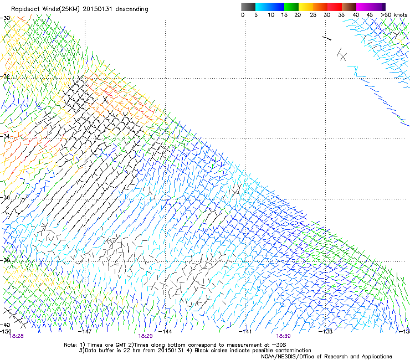Click the yellow 20-25 knots legend swatch
The width and height of the screenshot is (410, 360).
tap(306, 7)
